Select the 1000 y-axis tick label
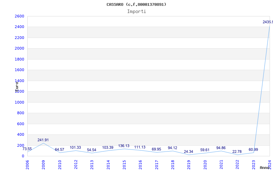Image resolution: width=273 pixels, height=171 pixels. 19,102
